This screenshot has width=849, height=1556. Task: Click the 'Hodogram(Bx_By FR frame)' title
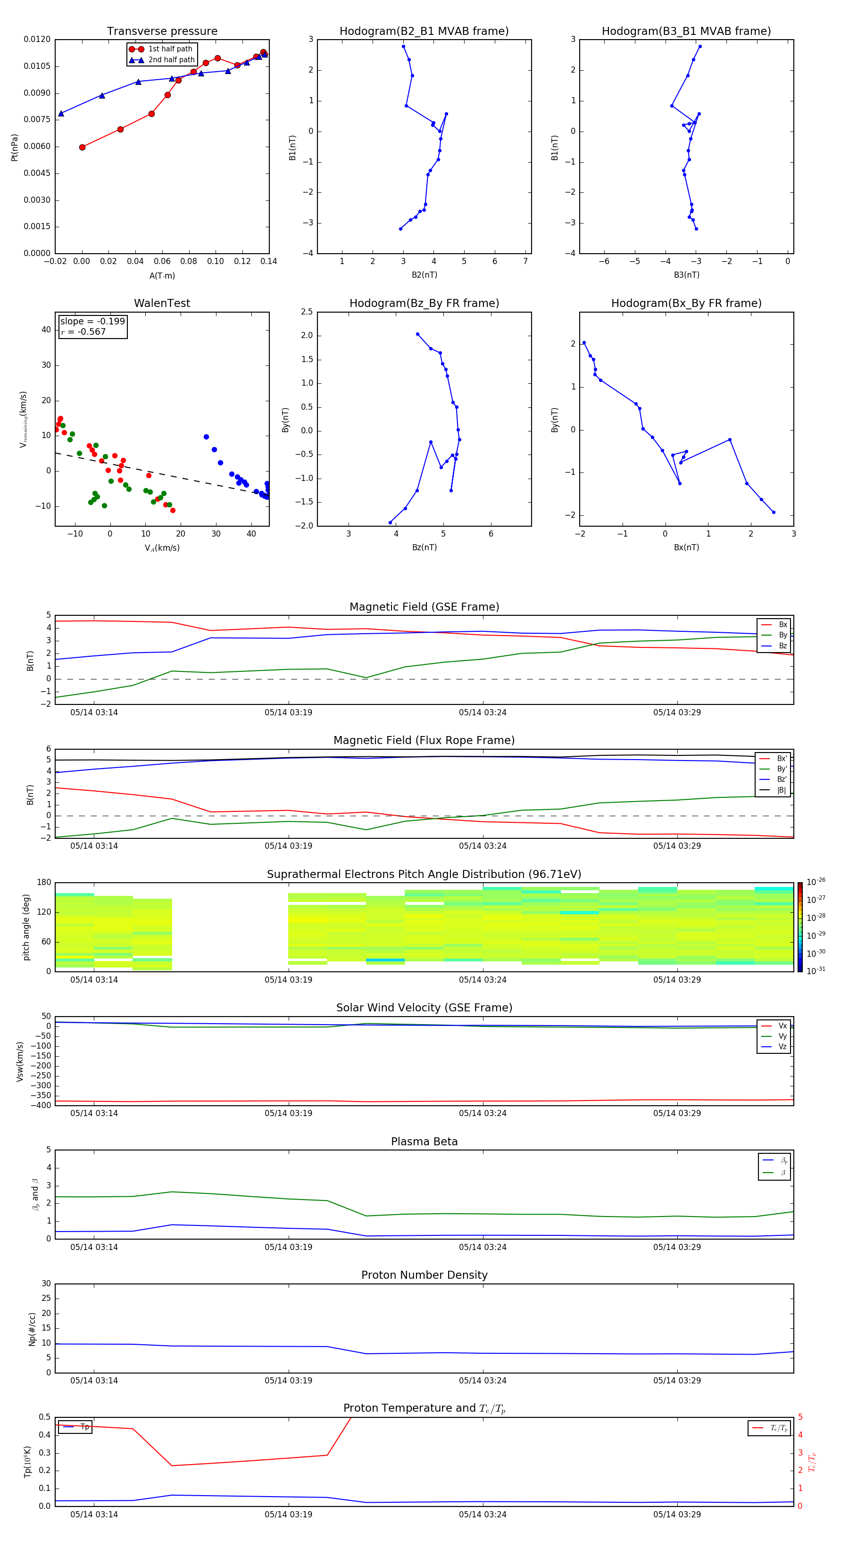(686, 303)
